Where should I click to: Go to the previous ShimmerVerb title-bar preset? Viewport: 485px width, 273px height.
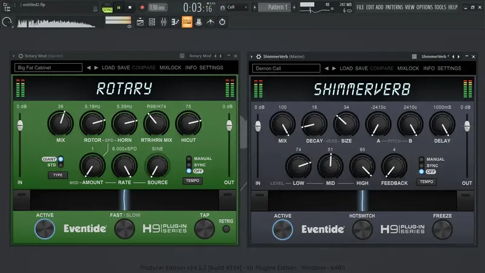[453, 56]
